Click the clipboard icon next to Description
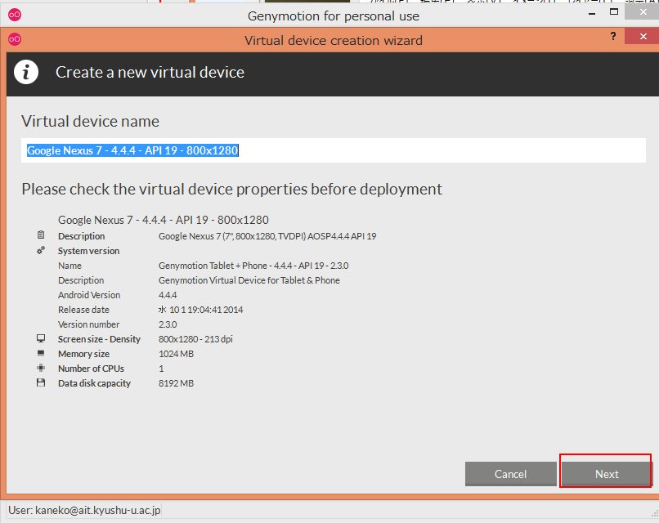This screenshot has height=523, width=659. tap(41, 235)
